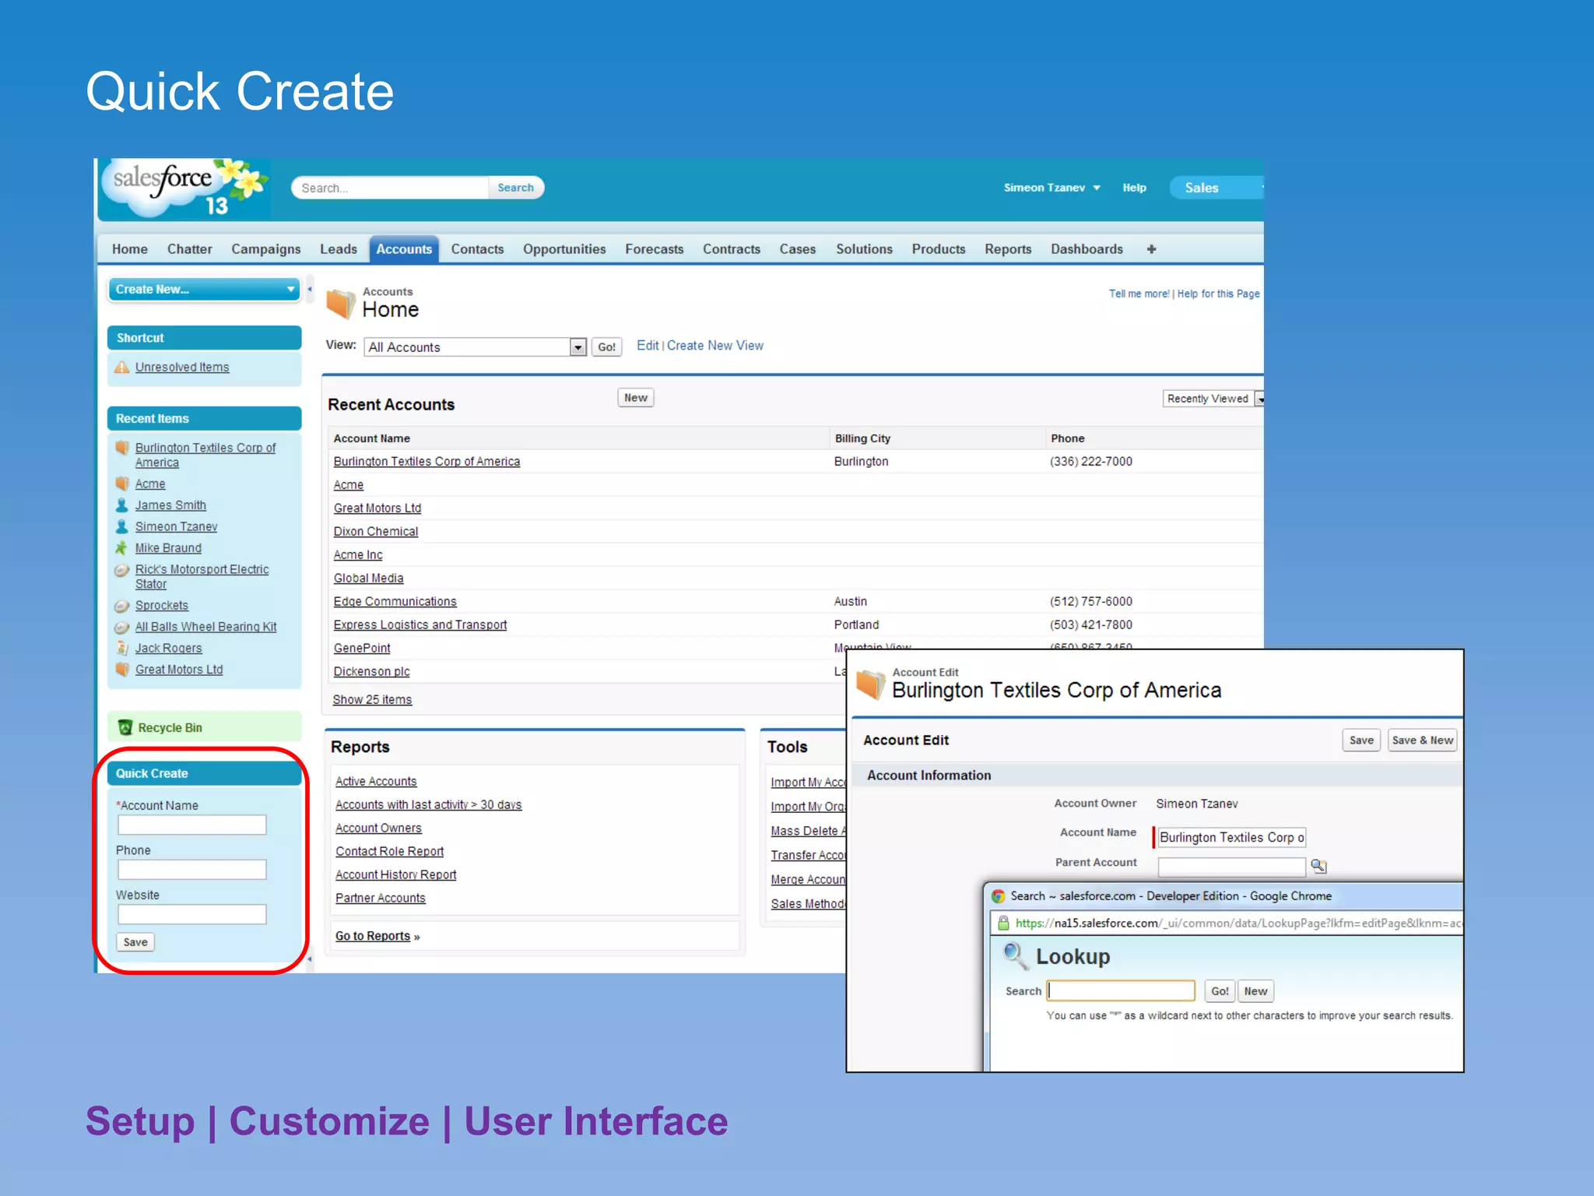Viewport: 1594px width, 1196px height.
Task: Click the Show 25 items link
Action: (x=372, y=700)
